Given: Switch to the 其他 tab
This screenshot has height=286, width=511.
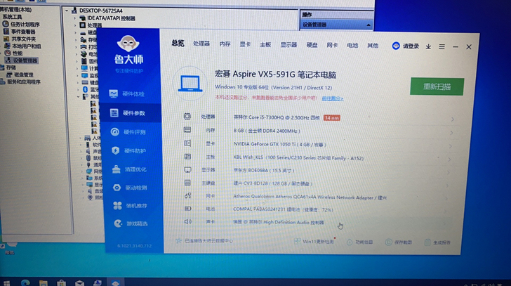Looking at the screenshot, I should 373,46.
